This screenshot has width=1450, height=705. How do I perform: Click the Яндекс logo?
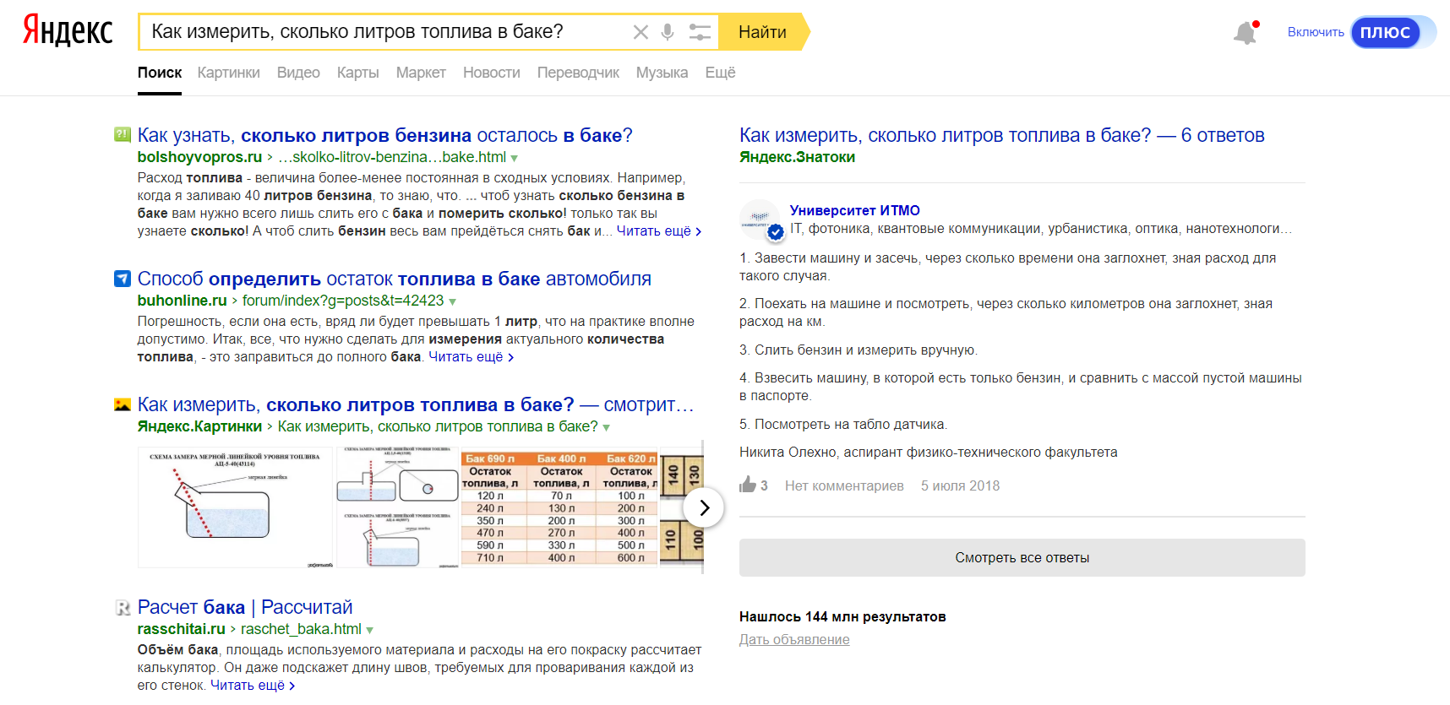[68, 30]
